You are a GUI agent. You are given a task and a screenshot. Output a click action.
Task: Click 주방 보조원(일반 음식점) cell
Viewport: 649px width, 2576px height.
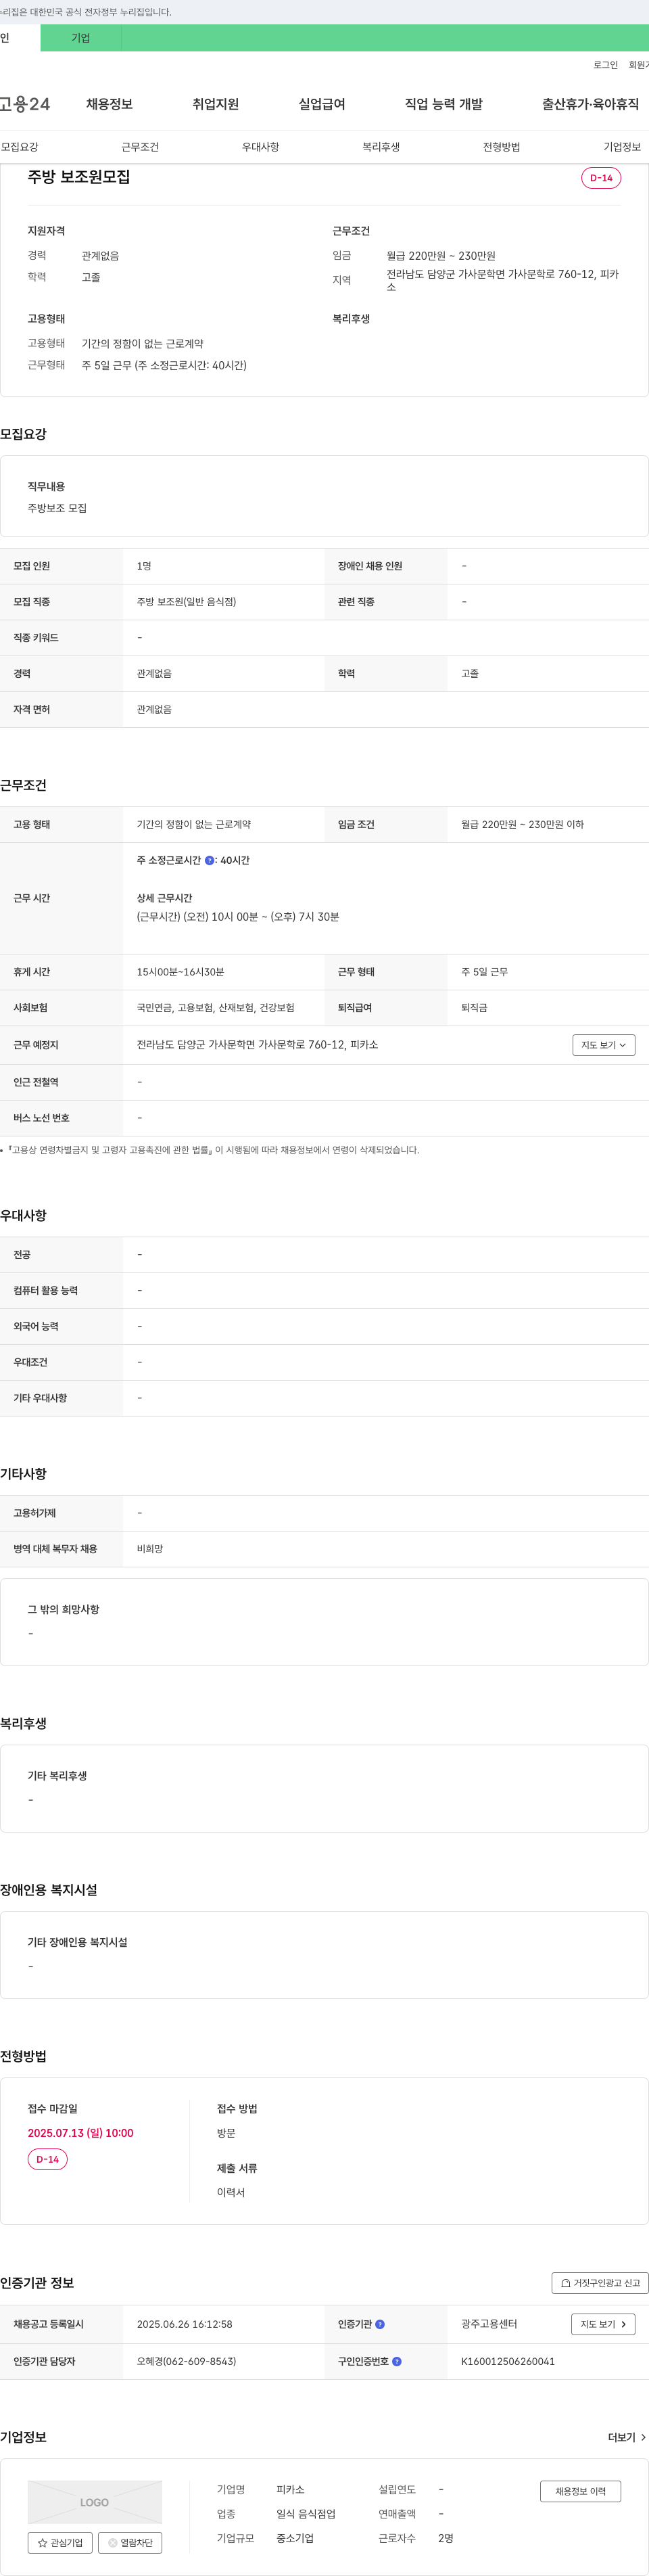click(186, 602)
